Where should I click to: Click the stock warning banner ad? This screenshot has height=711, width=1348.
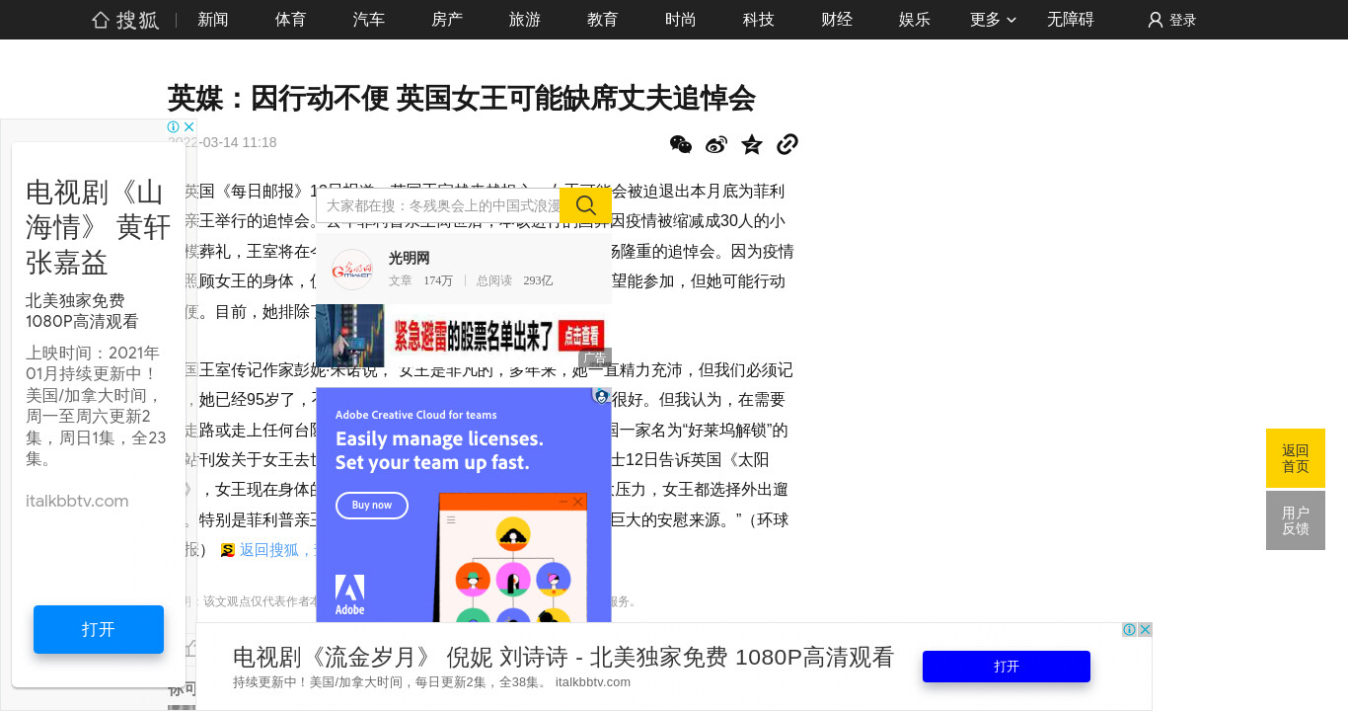[x=464, y=336]
